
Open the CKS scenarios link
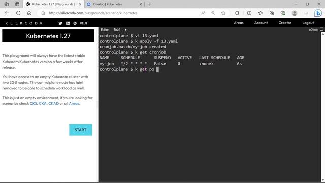click(33, 103)
